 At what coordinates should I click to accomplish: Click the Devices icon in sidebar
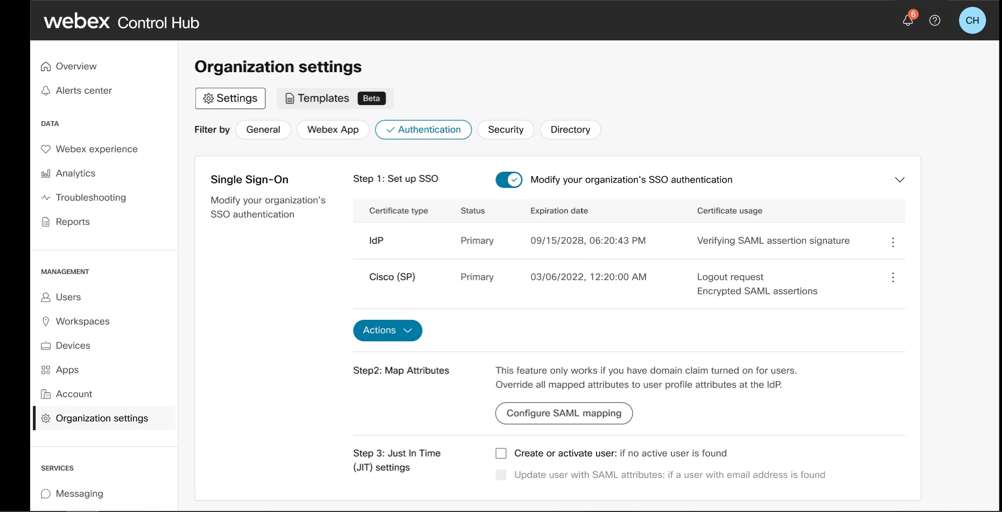pos(46,346)
